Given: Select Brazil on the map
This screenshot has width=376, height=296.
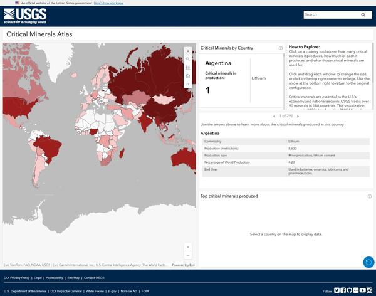Looking at the screenshot, I should coord(49,147).
